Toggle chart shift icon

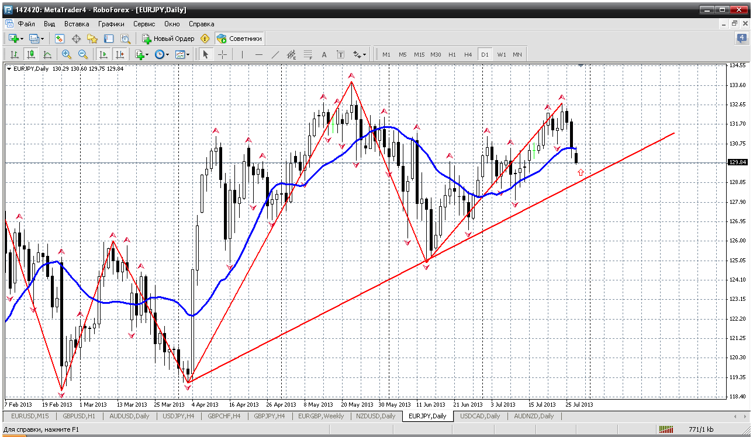120,54
